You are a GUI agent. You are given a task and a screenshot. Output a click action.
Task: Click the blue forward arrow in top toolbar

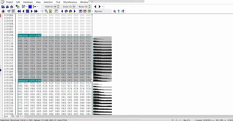point(100,7)
